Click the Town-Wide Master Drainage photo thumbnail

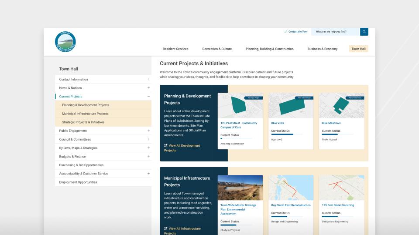pos(240,188)
